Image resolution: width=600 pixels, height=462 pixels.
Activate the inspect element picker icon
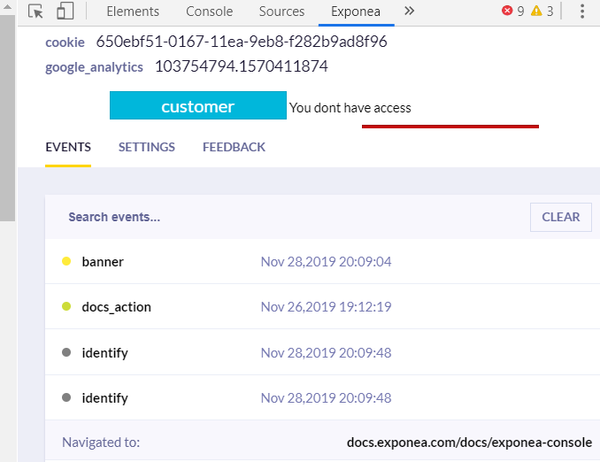(x=35, y=12)
